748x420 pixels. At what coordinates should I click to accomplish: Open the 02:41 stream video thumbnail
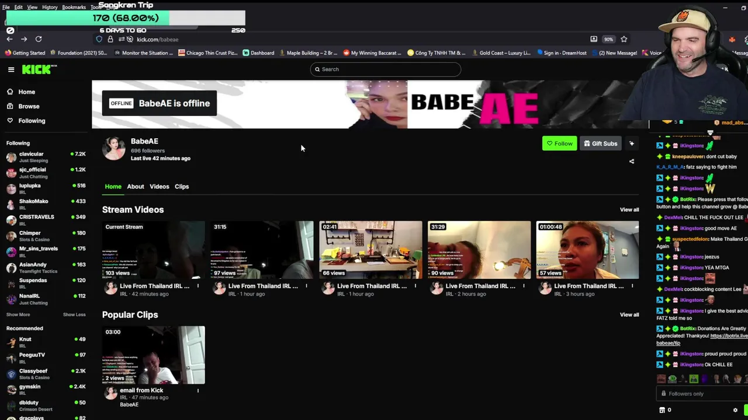click(370, 250)
